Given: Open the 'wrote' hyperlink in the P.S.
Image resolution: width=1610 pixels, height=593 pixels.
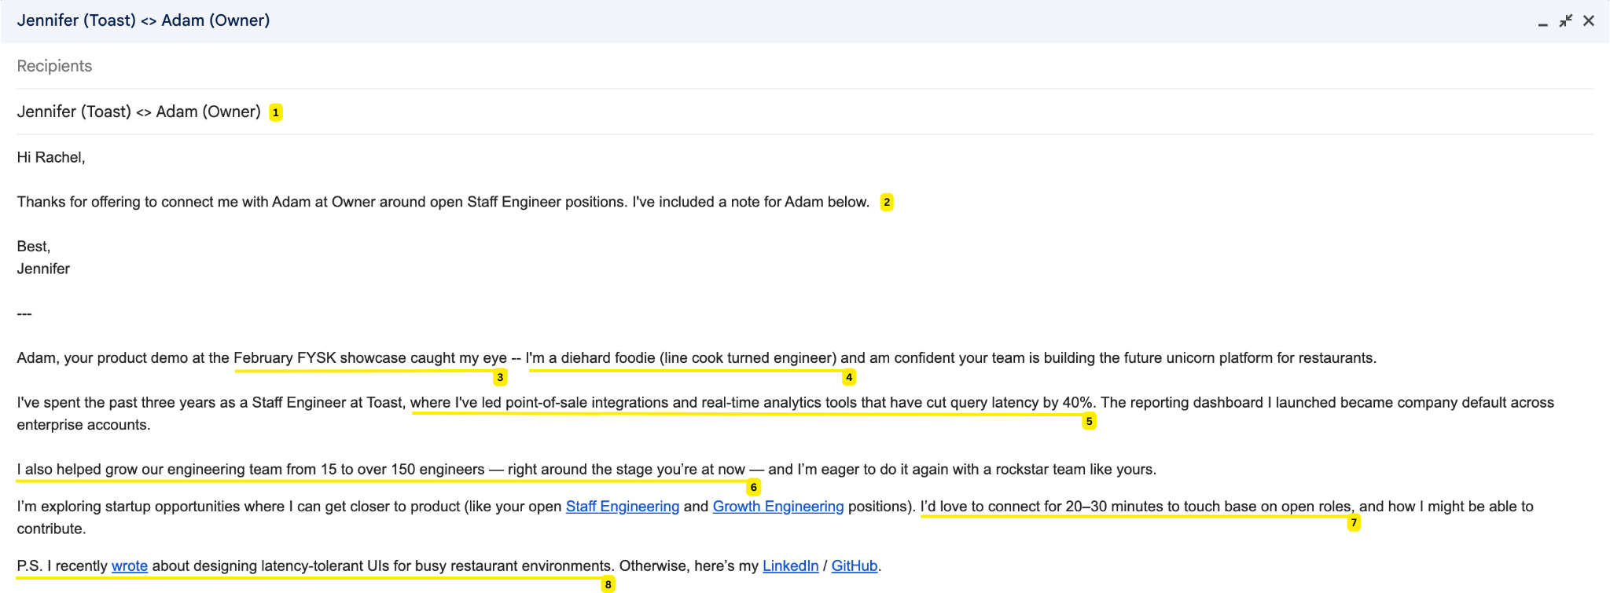Looking at the screenshot, I should tap(130, 566).
